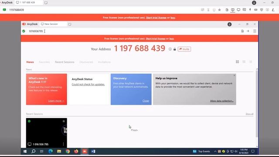
Task: Add a new session tab in outer AnyDesk
Action: [46, 3]
